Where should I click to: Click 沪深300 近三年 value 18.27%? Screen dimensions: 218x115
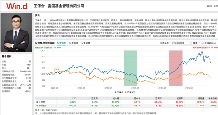tap(179, 106)
